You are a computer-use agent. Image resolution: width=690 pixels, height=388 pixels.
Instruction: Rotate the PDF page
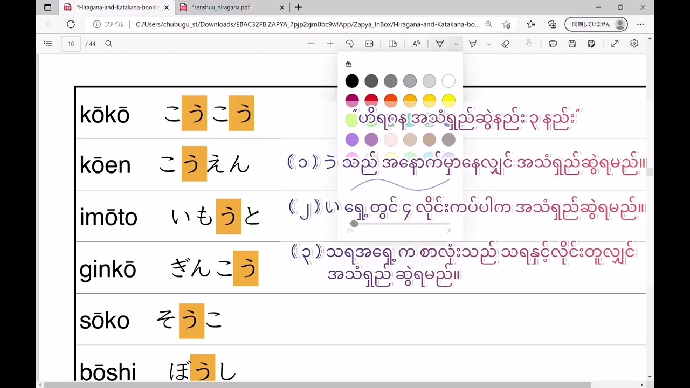tap(349, 44)
